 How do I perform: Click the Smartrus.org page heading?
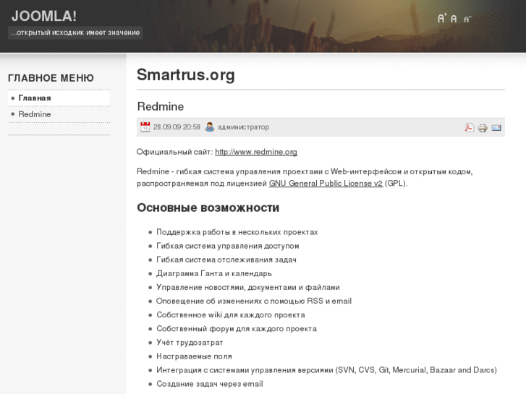185,75
